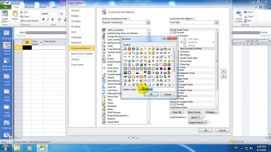
Task: Open the Choose commands from dropdown
Action: point(148,22)
